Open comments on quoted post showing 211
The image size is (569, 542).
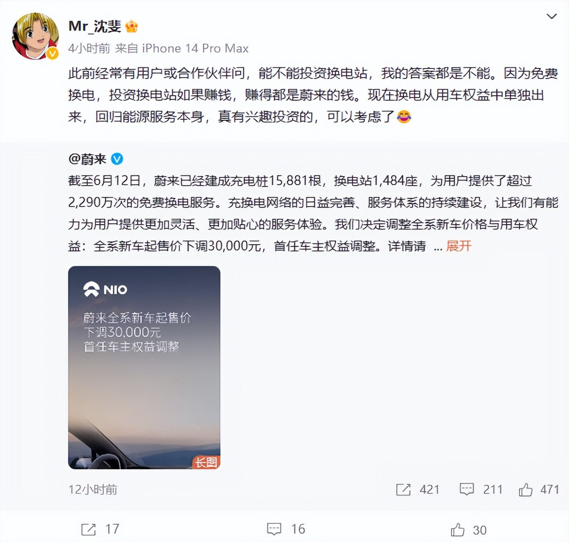(481, 489)
